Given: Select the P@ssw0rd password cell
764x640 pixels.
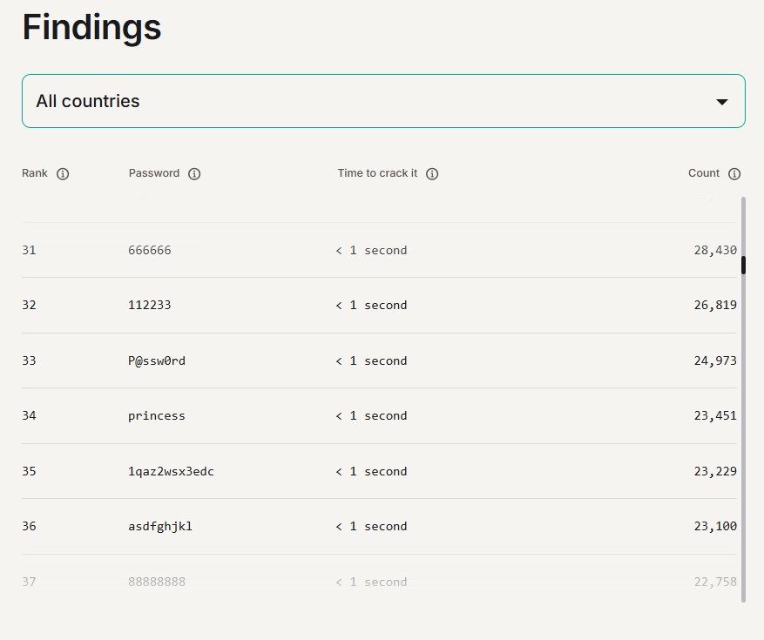Looking at the screenshot, I should (x=157, y=360).
